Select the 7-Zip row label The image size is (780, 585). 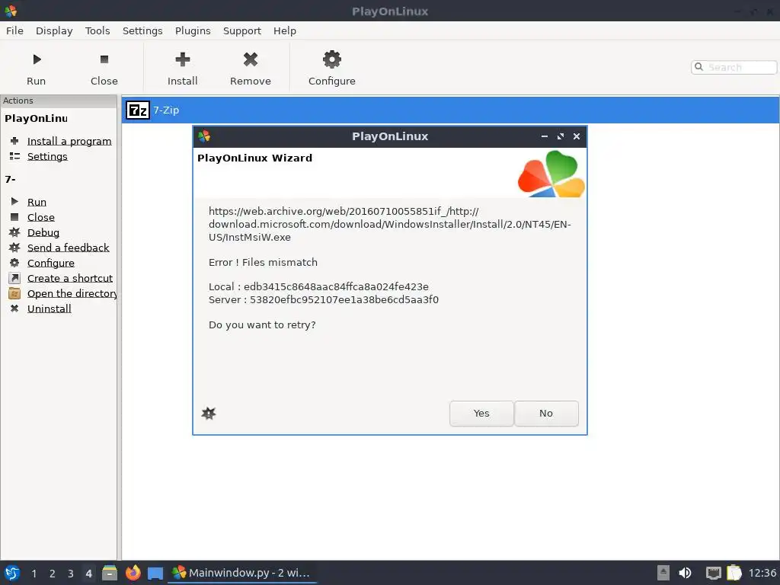point(165,110)
